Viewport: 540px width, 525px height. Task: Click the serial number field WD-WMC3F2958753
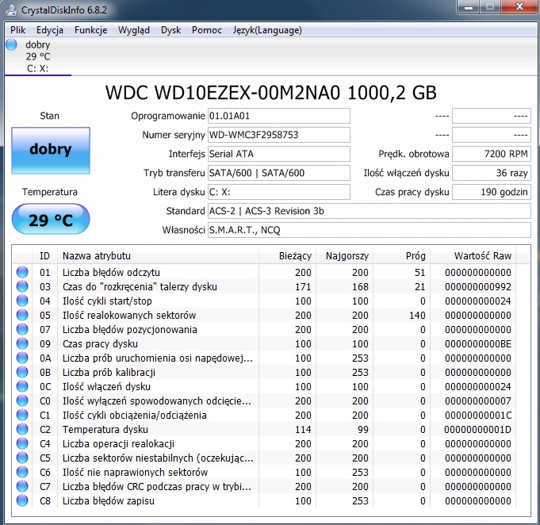coord(279,135)
